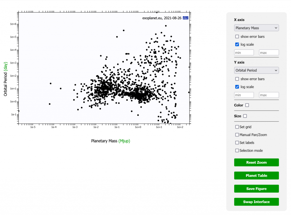This screenshot has height=215, width=291.
Task: Open the X axis Planetary Mass dropdown
Action: click(x=256, y=28)
